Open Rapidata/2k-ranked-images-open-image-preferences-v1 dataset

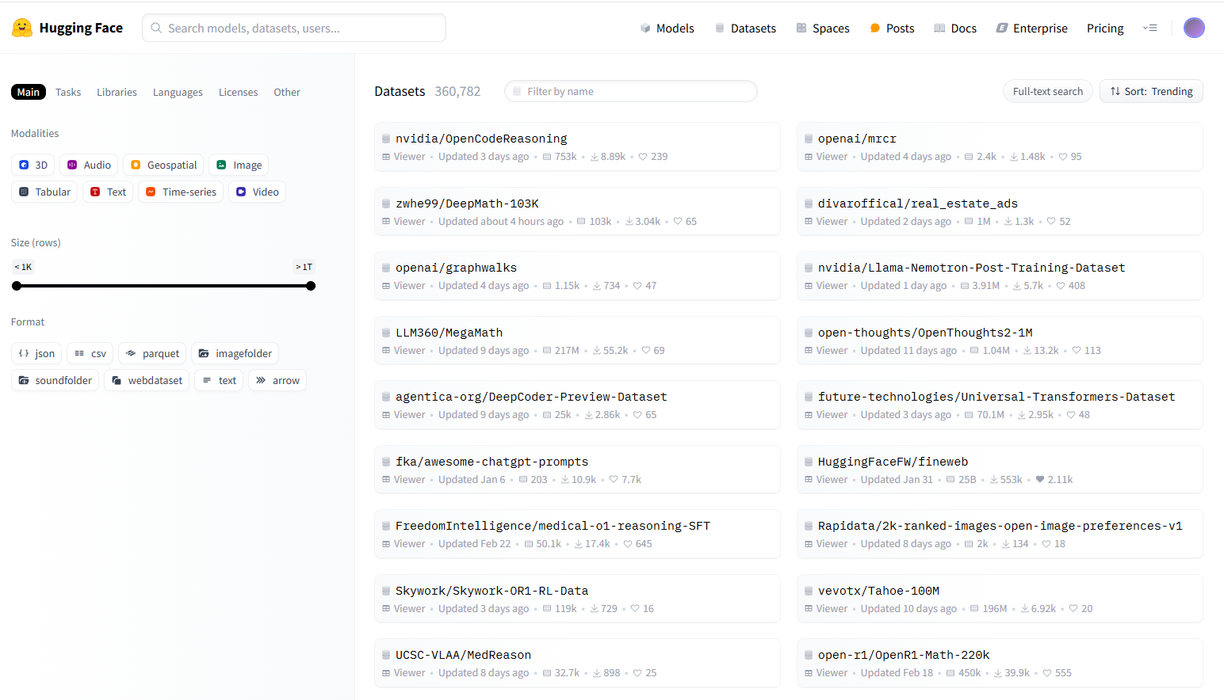pos(1000,534)
